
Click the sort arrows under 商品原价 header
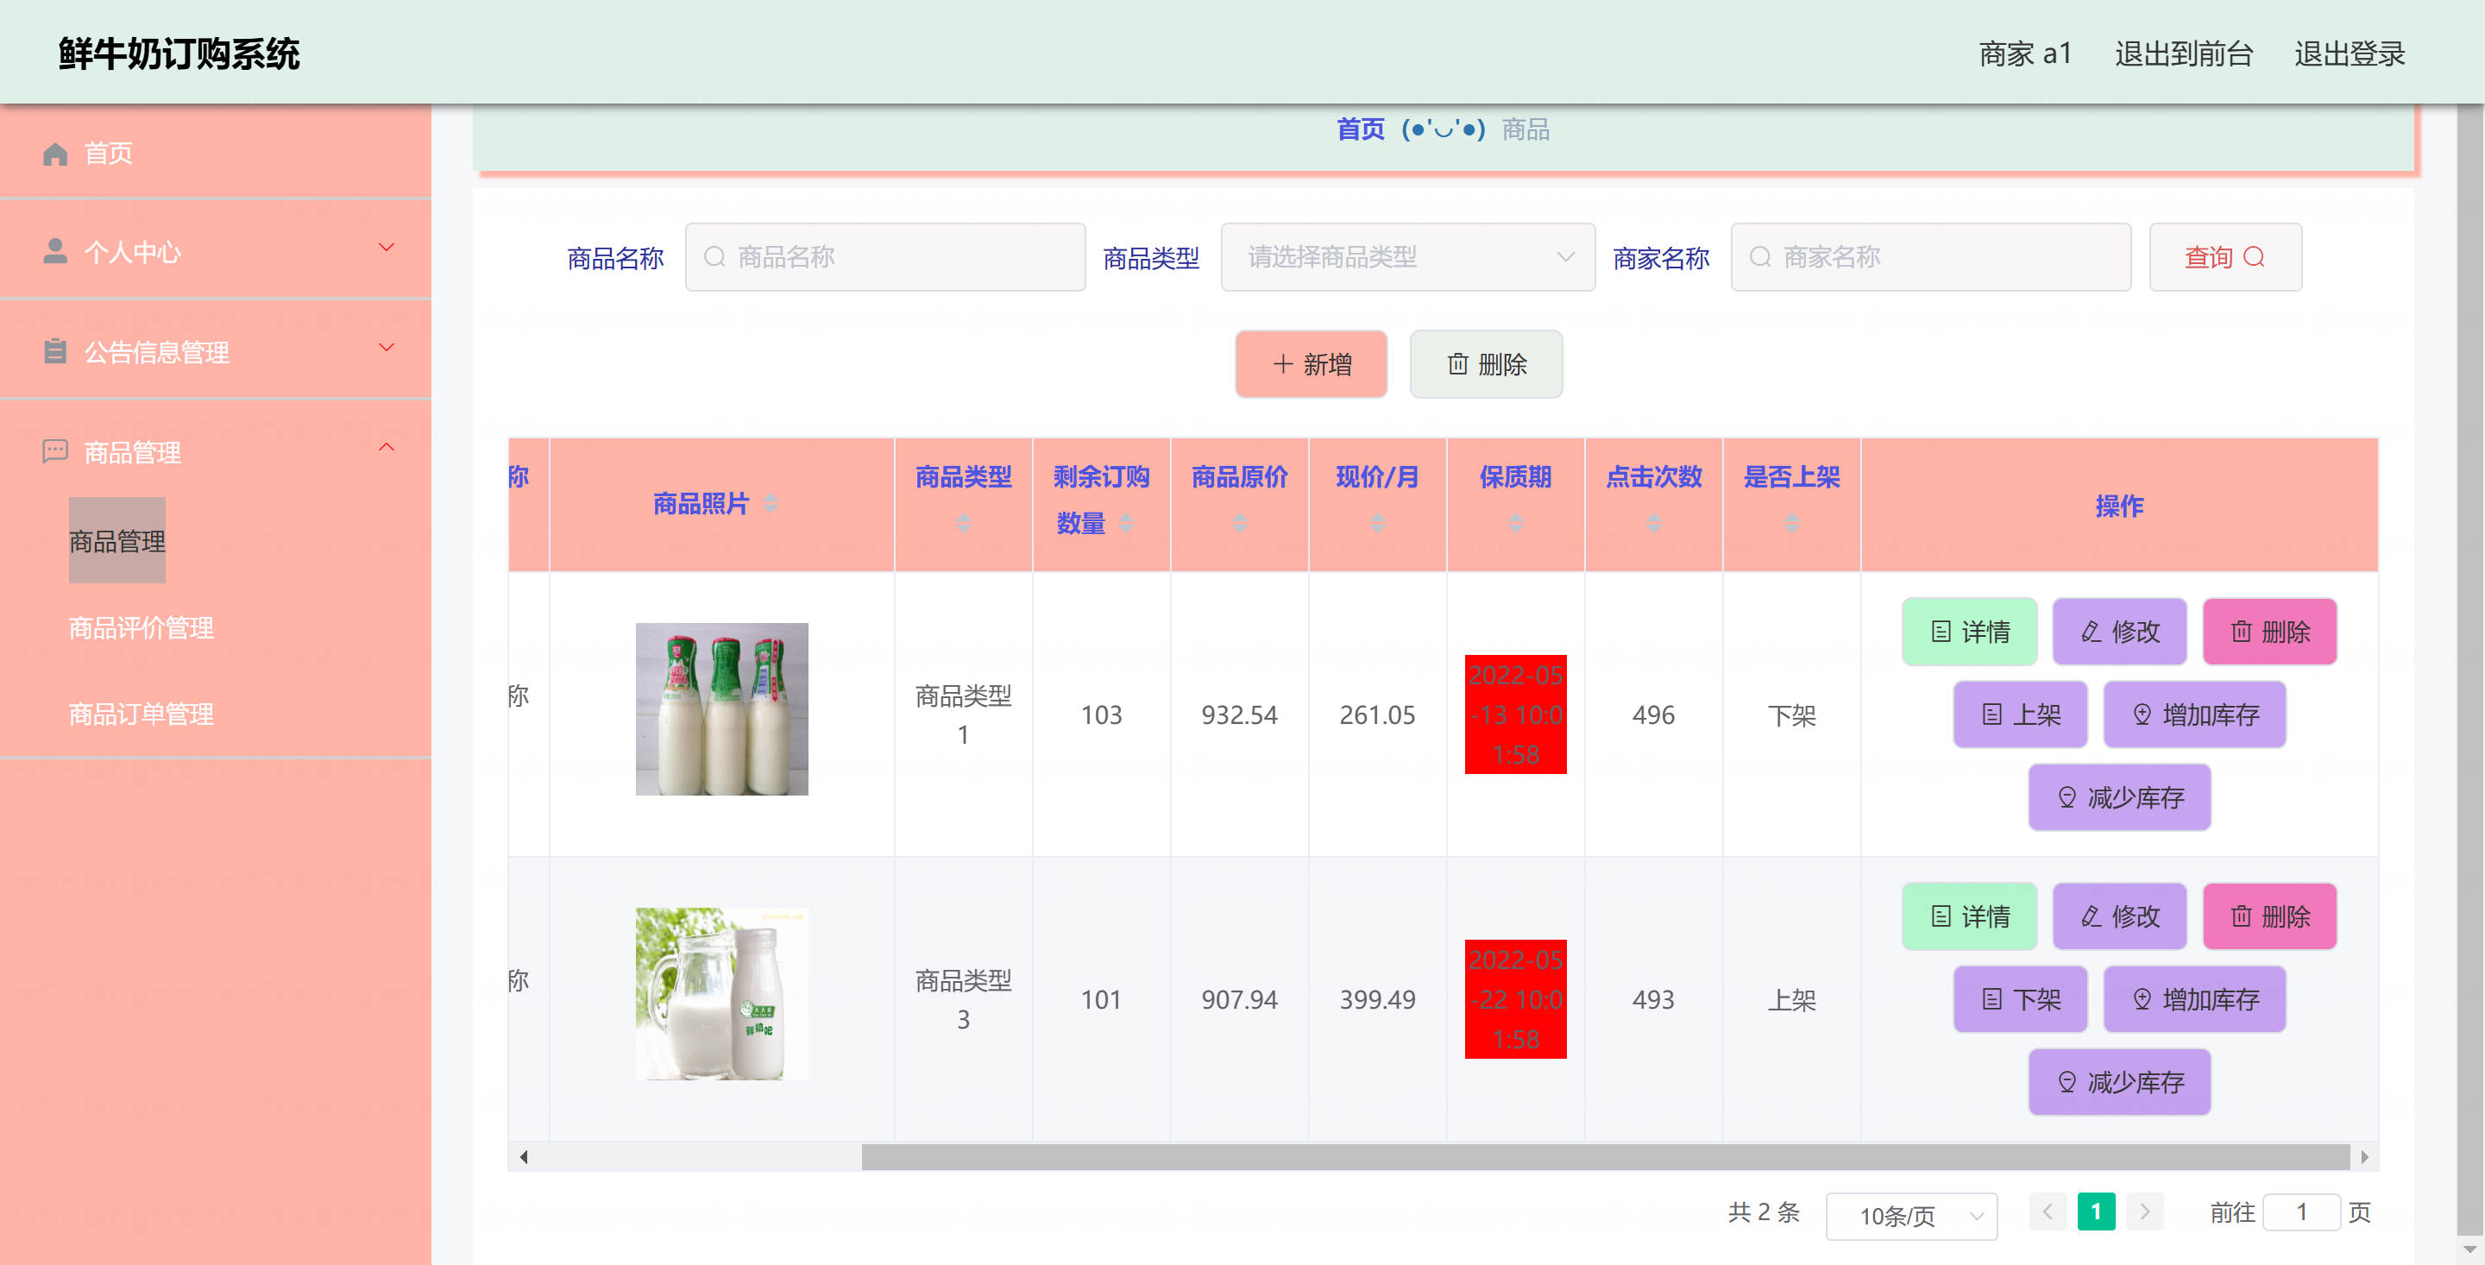(1240, 523)
